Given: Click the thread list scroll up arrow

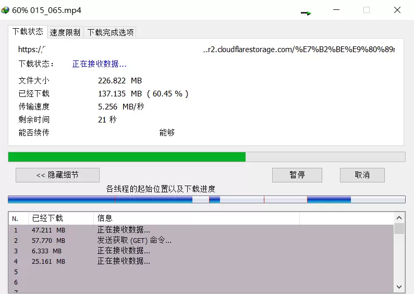Looking at the screenshot, I should (x=399, y=218).
